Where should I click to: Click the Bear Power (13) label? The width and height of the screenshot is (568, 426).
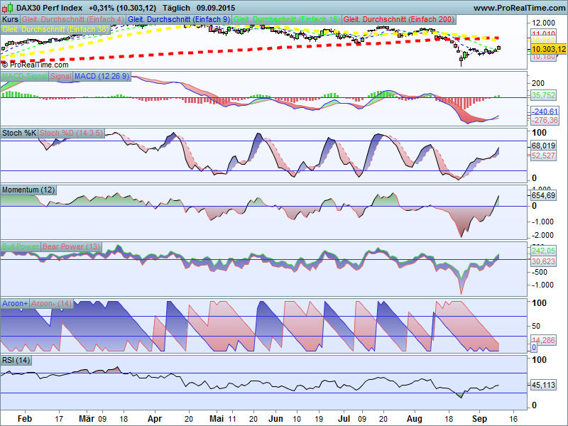pyautogui.click(x=72, y=246)
